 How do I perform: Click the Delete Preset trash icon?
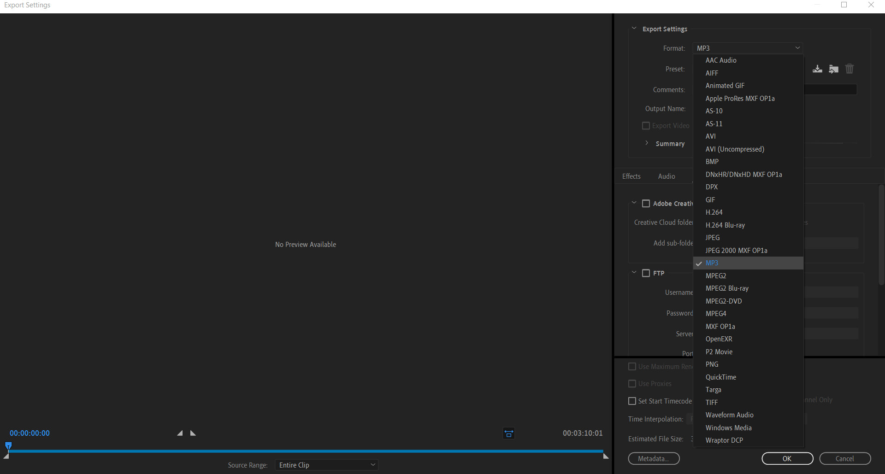click(849, 69)
